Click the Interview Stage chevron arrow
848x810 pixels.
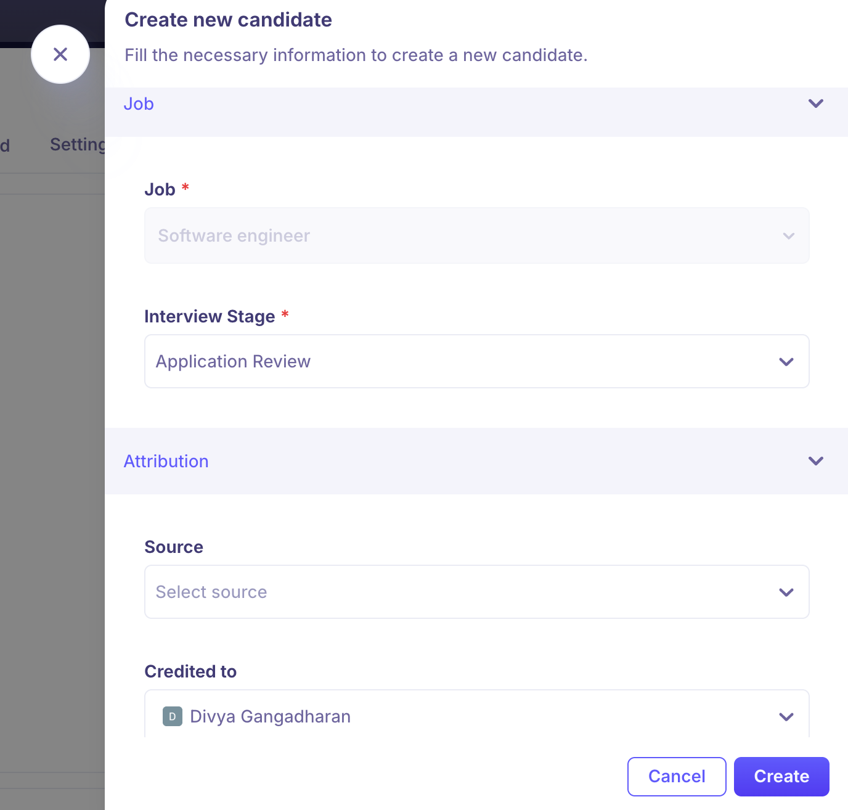[786, 362]
